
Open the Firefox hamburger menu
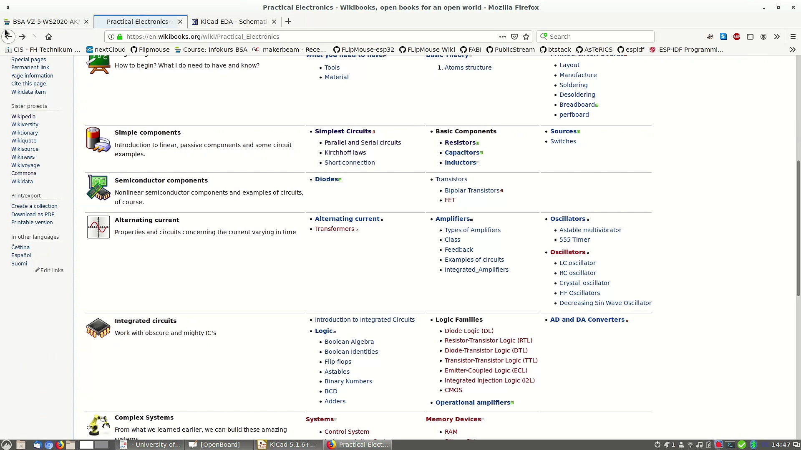pyautogui.click(x=793, y=37)
